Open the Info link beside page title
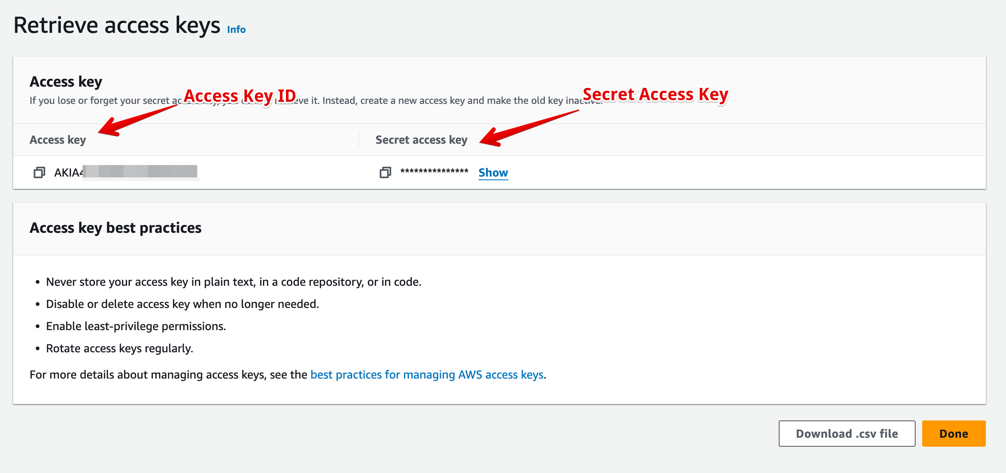 pos(236,29)
